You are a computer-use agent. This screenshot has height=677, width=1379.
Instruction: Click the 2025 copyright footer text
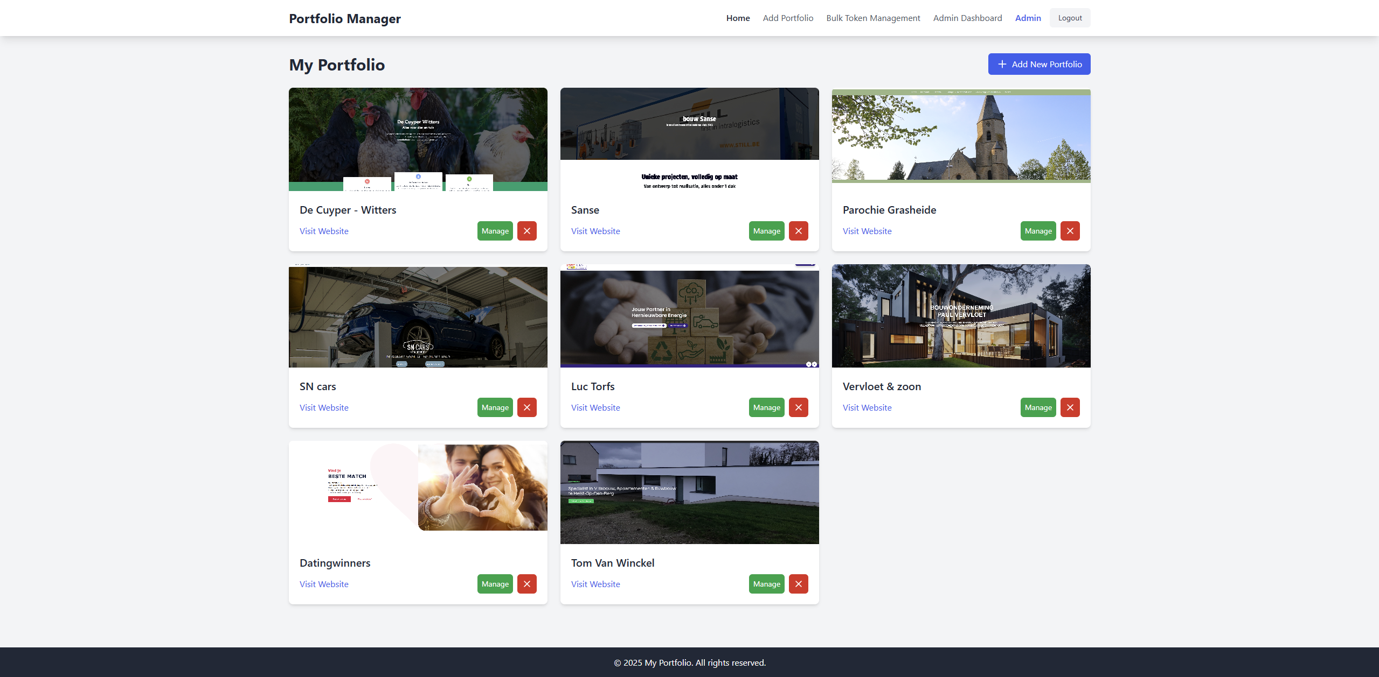[690, 662]
